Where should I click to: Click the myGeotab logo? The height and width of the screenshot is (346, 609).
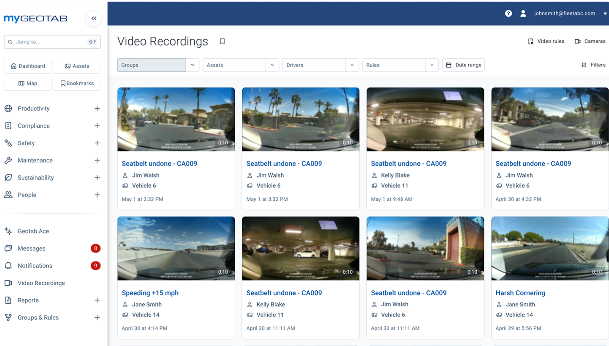tap(35, 18)
